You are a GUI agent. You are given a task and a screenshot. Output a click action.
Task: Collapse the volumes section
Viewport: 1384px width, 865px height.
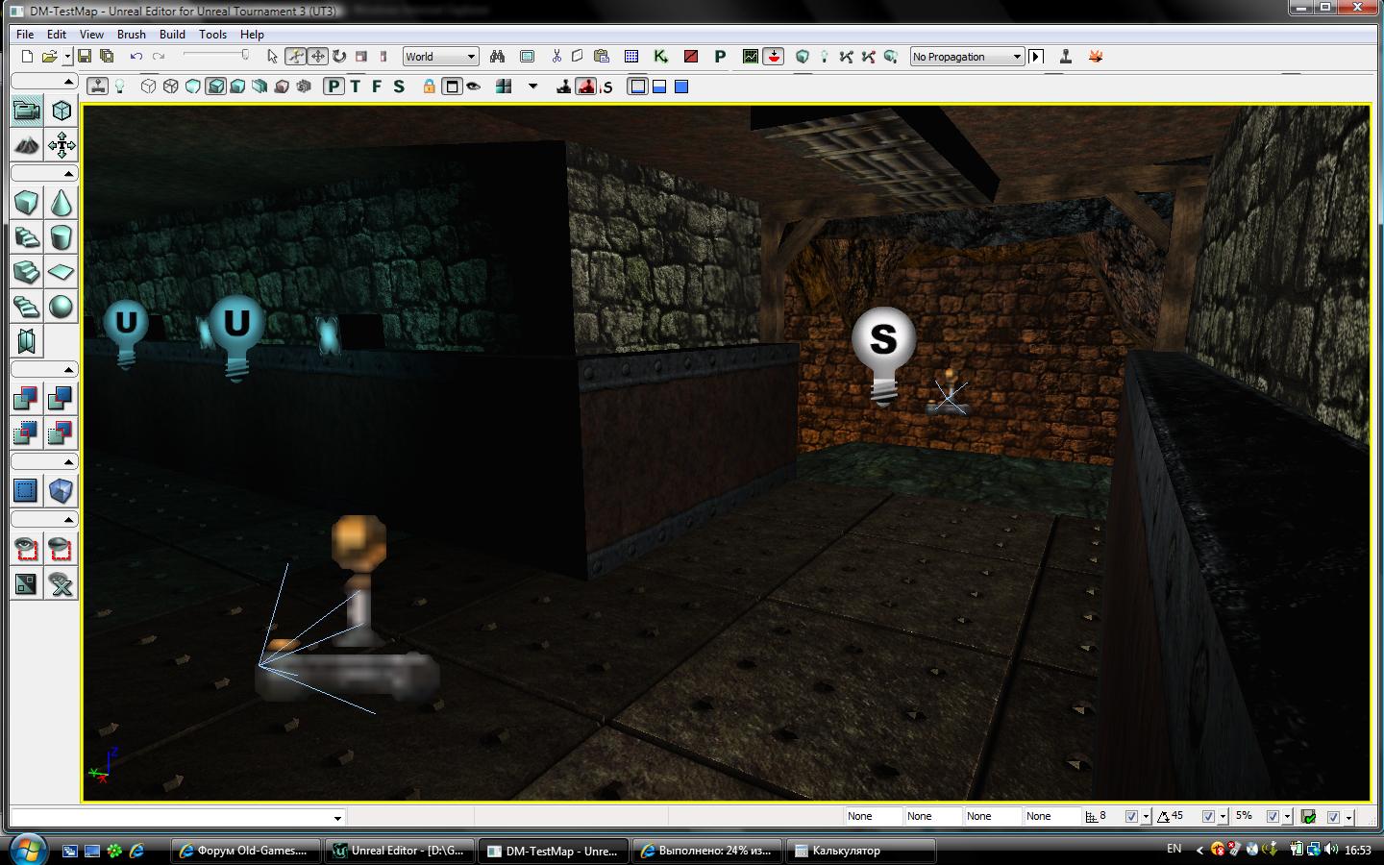pyautogui.click(x=44, y=462)
